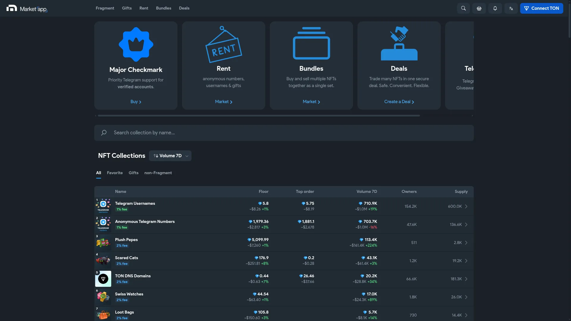Click the 710.9K volume value
The width and height of the screenshot is (571, 321).
tap(370, 204)
